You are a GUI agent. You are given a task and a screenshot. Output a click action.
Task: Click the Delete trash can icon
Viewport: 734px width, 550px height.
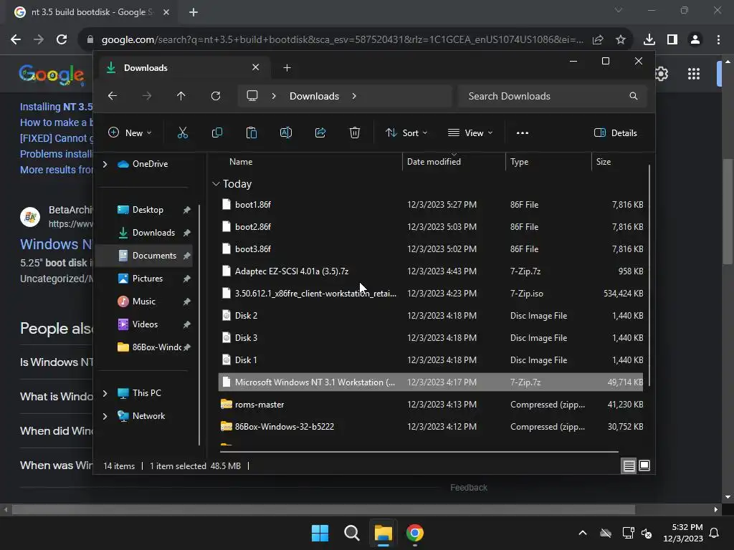click(x=355, y=132)
